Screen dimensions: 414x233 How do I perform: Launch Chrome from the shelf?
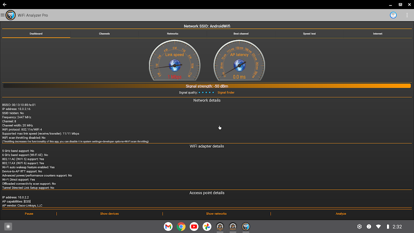pyautogui.click(x=181, y=226)
